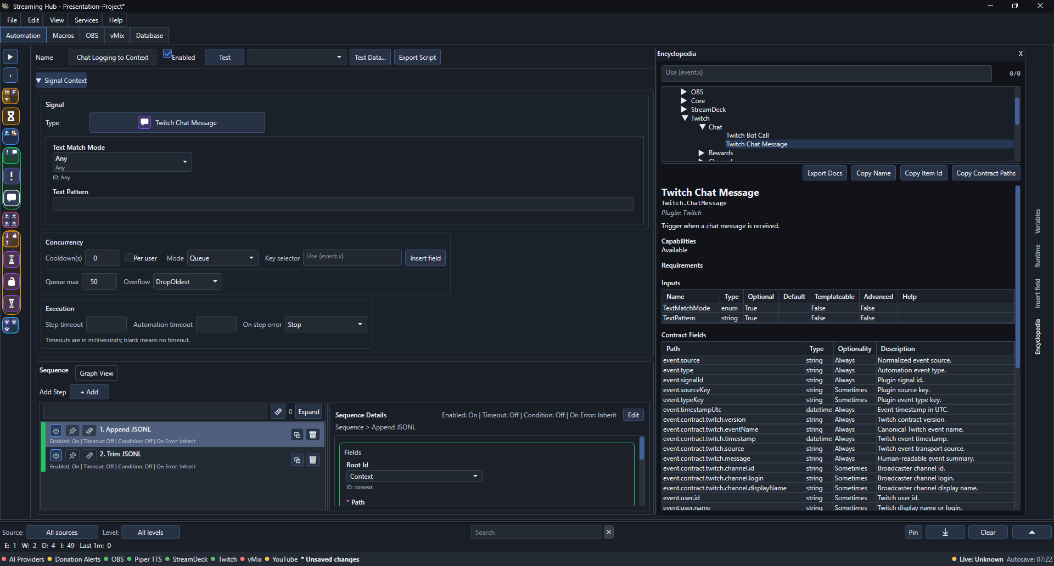
Task: Open the Services menu
Action: click(86, 20)
